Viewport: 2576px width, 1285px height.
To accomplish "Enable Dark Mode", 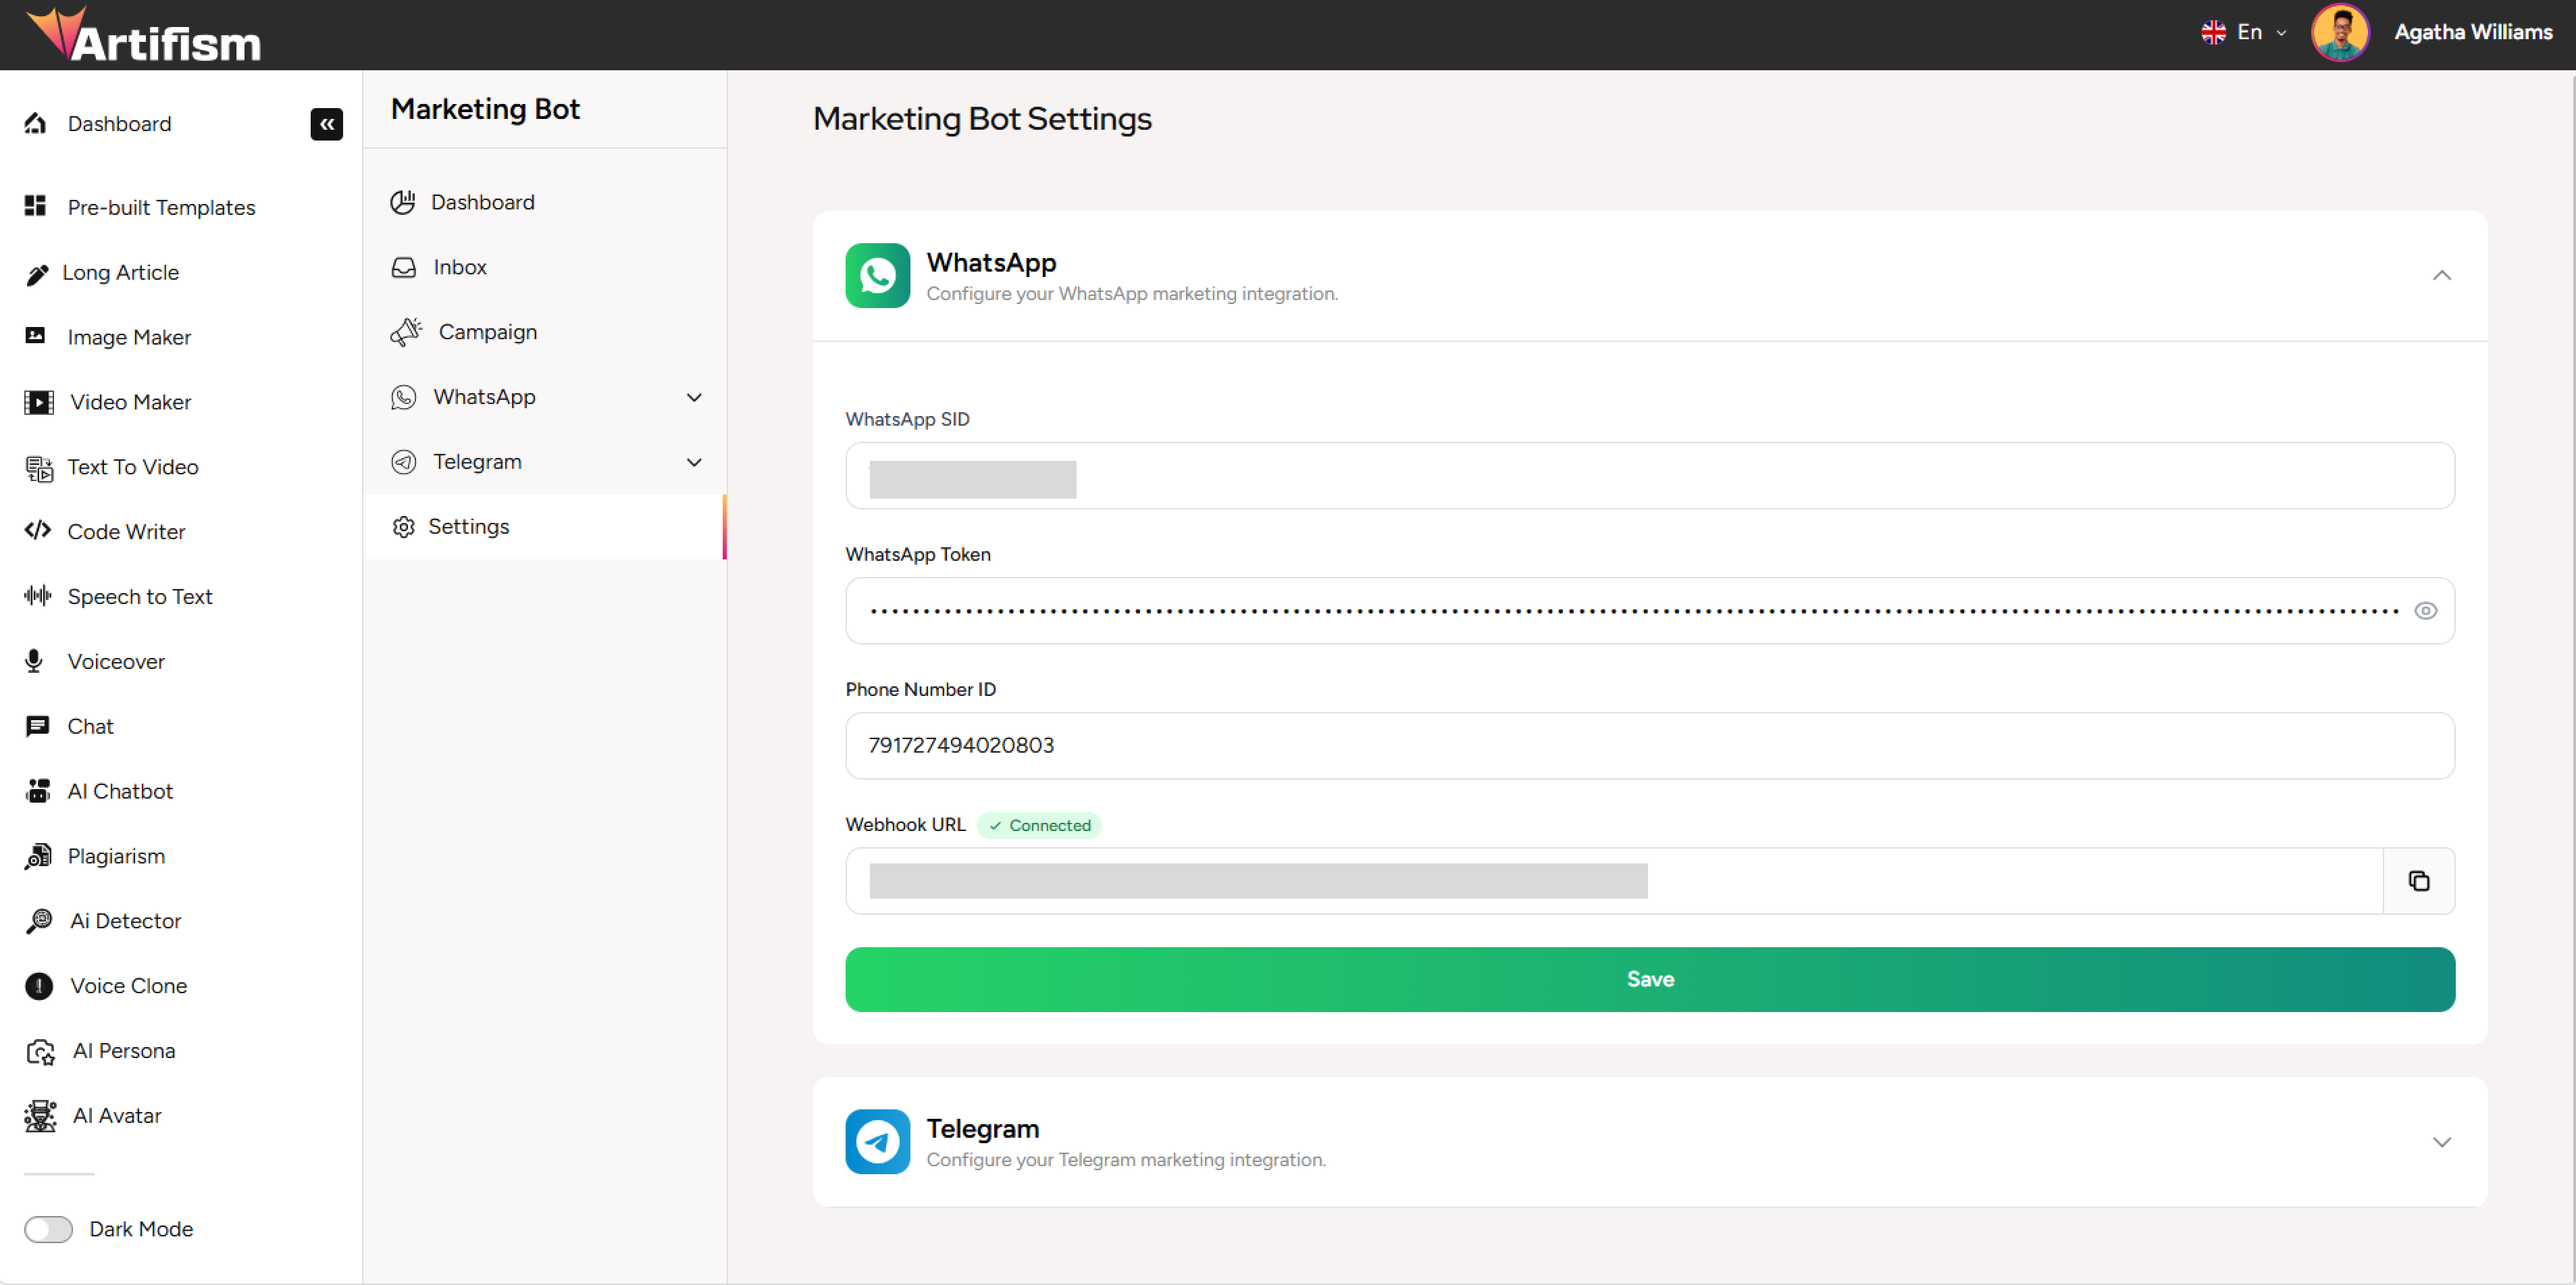I will tap(49, 1229).
